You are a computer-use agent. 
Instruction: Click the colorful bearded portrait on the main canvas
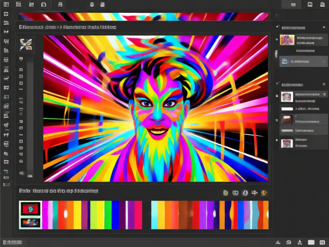click(x=156, y=109)
